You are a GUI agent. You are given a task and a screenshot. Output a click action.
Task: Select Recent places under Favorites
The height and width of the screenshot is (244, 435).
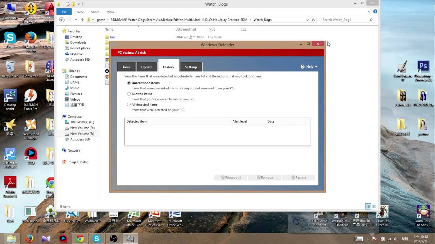click(80, 48)
